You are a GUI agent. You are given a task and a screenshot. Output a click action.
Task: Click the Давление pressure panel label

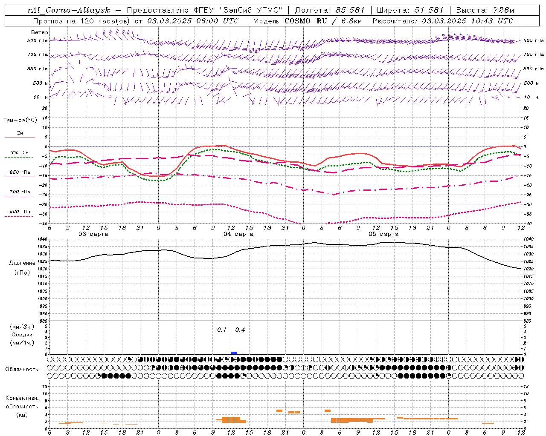pos(22,263)
